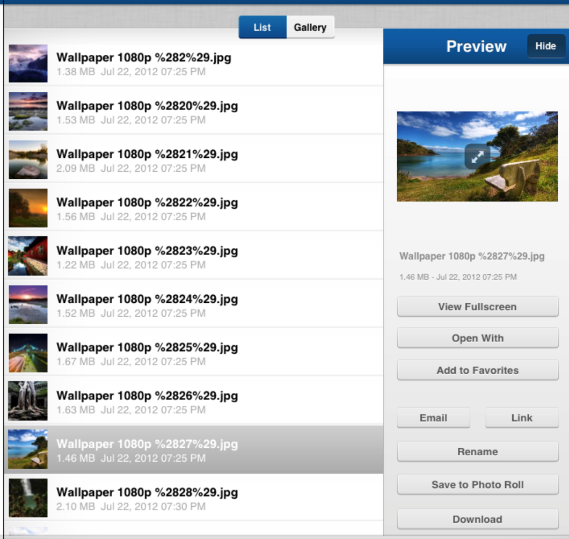Click the 1.52 MB file details line
The image size is (569, 539).
point(131,313)
